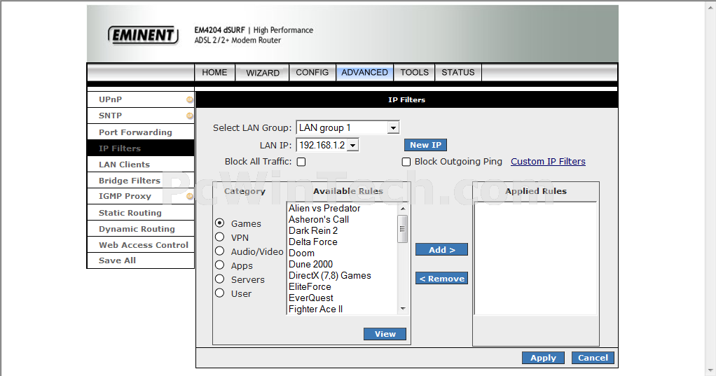Viewport: 716px width, 376px height.
Task: Click the Available Rules scroll up arrow
Action: coord(403,209)
